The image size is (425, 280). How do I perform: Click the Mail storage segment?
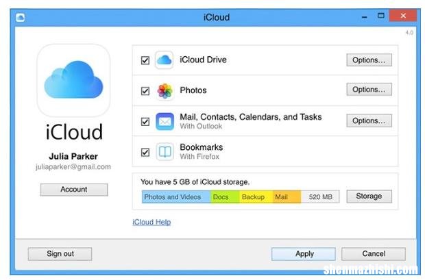point(287,197)
